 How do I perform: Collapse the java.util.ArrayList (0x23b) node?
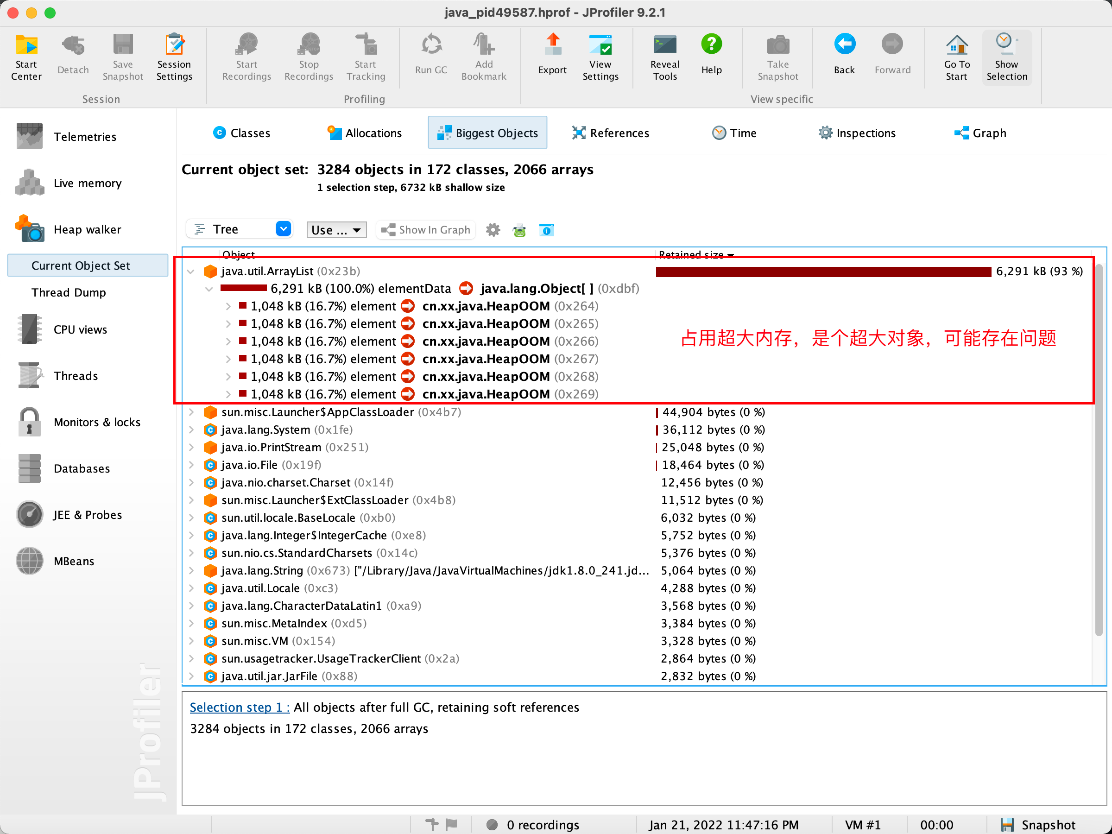click(x=190, y=272)
